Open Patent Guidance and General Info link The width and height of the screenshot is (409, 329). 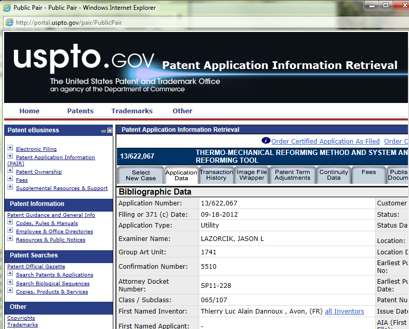tap(51, 215)
